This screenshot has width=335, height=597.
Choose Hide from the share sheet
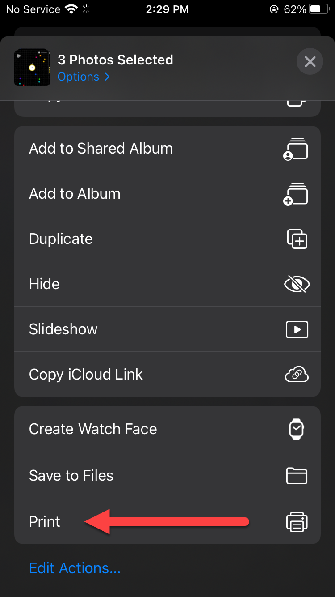click(x=44, y=284)
